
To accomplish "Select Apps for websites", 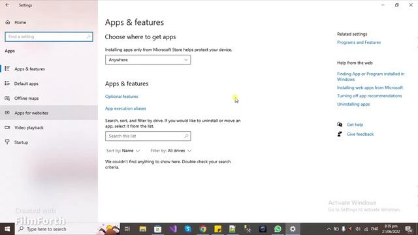I will pos(49,113).
